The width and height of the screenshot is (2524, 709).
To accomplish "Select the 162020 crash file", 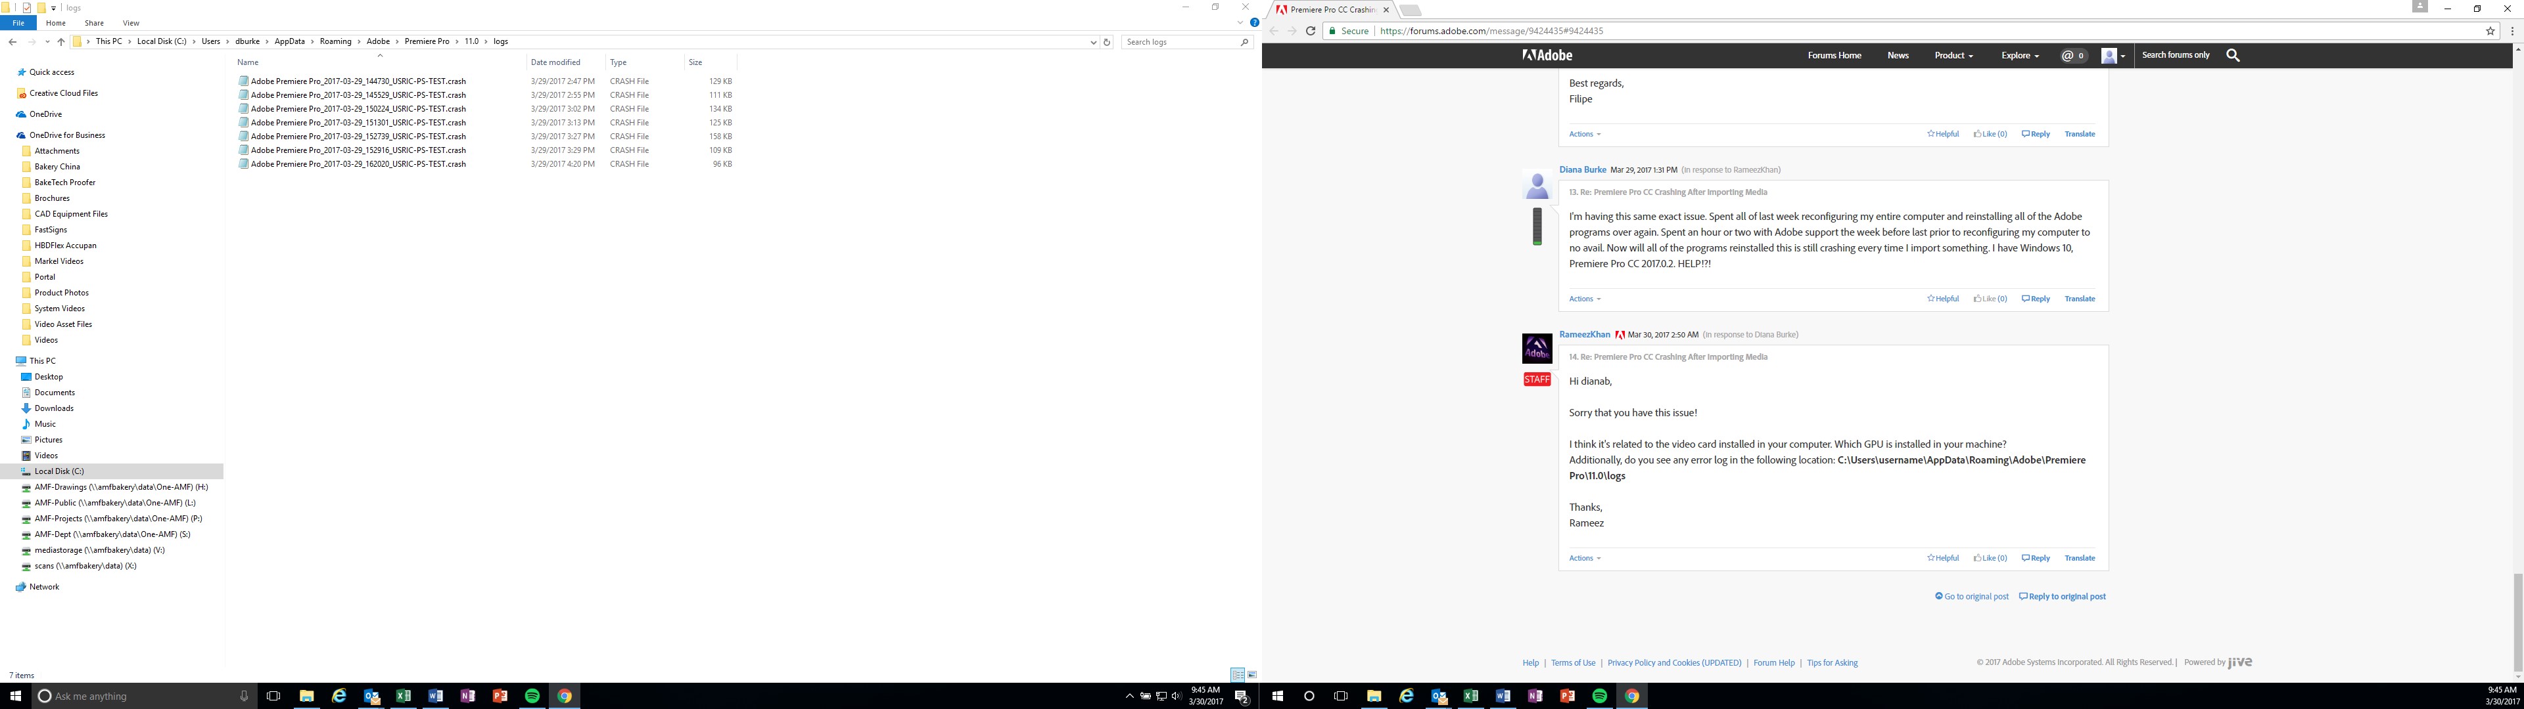I will click(x=358, y=165).
